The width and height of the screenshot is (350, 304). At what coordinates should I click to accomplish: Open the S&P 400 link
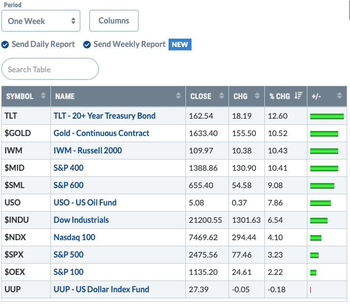pos(68,168)
